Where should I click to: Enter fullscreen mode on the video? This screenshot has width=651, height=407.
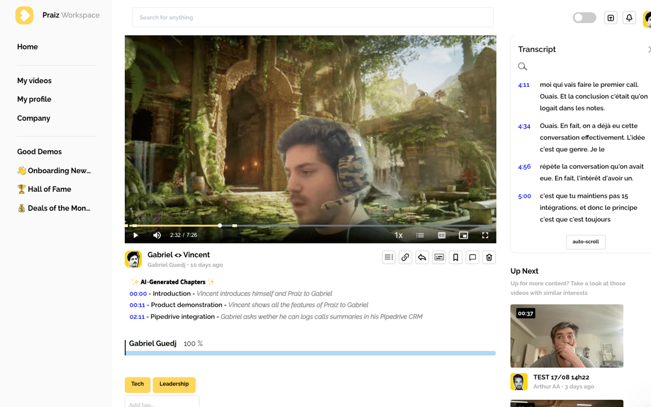485,235
